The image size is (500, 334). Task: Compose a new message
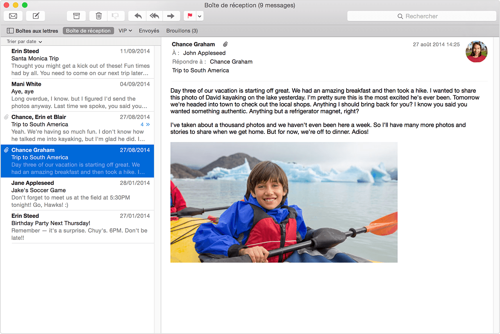click(x=36, y=16)
